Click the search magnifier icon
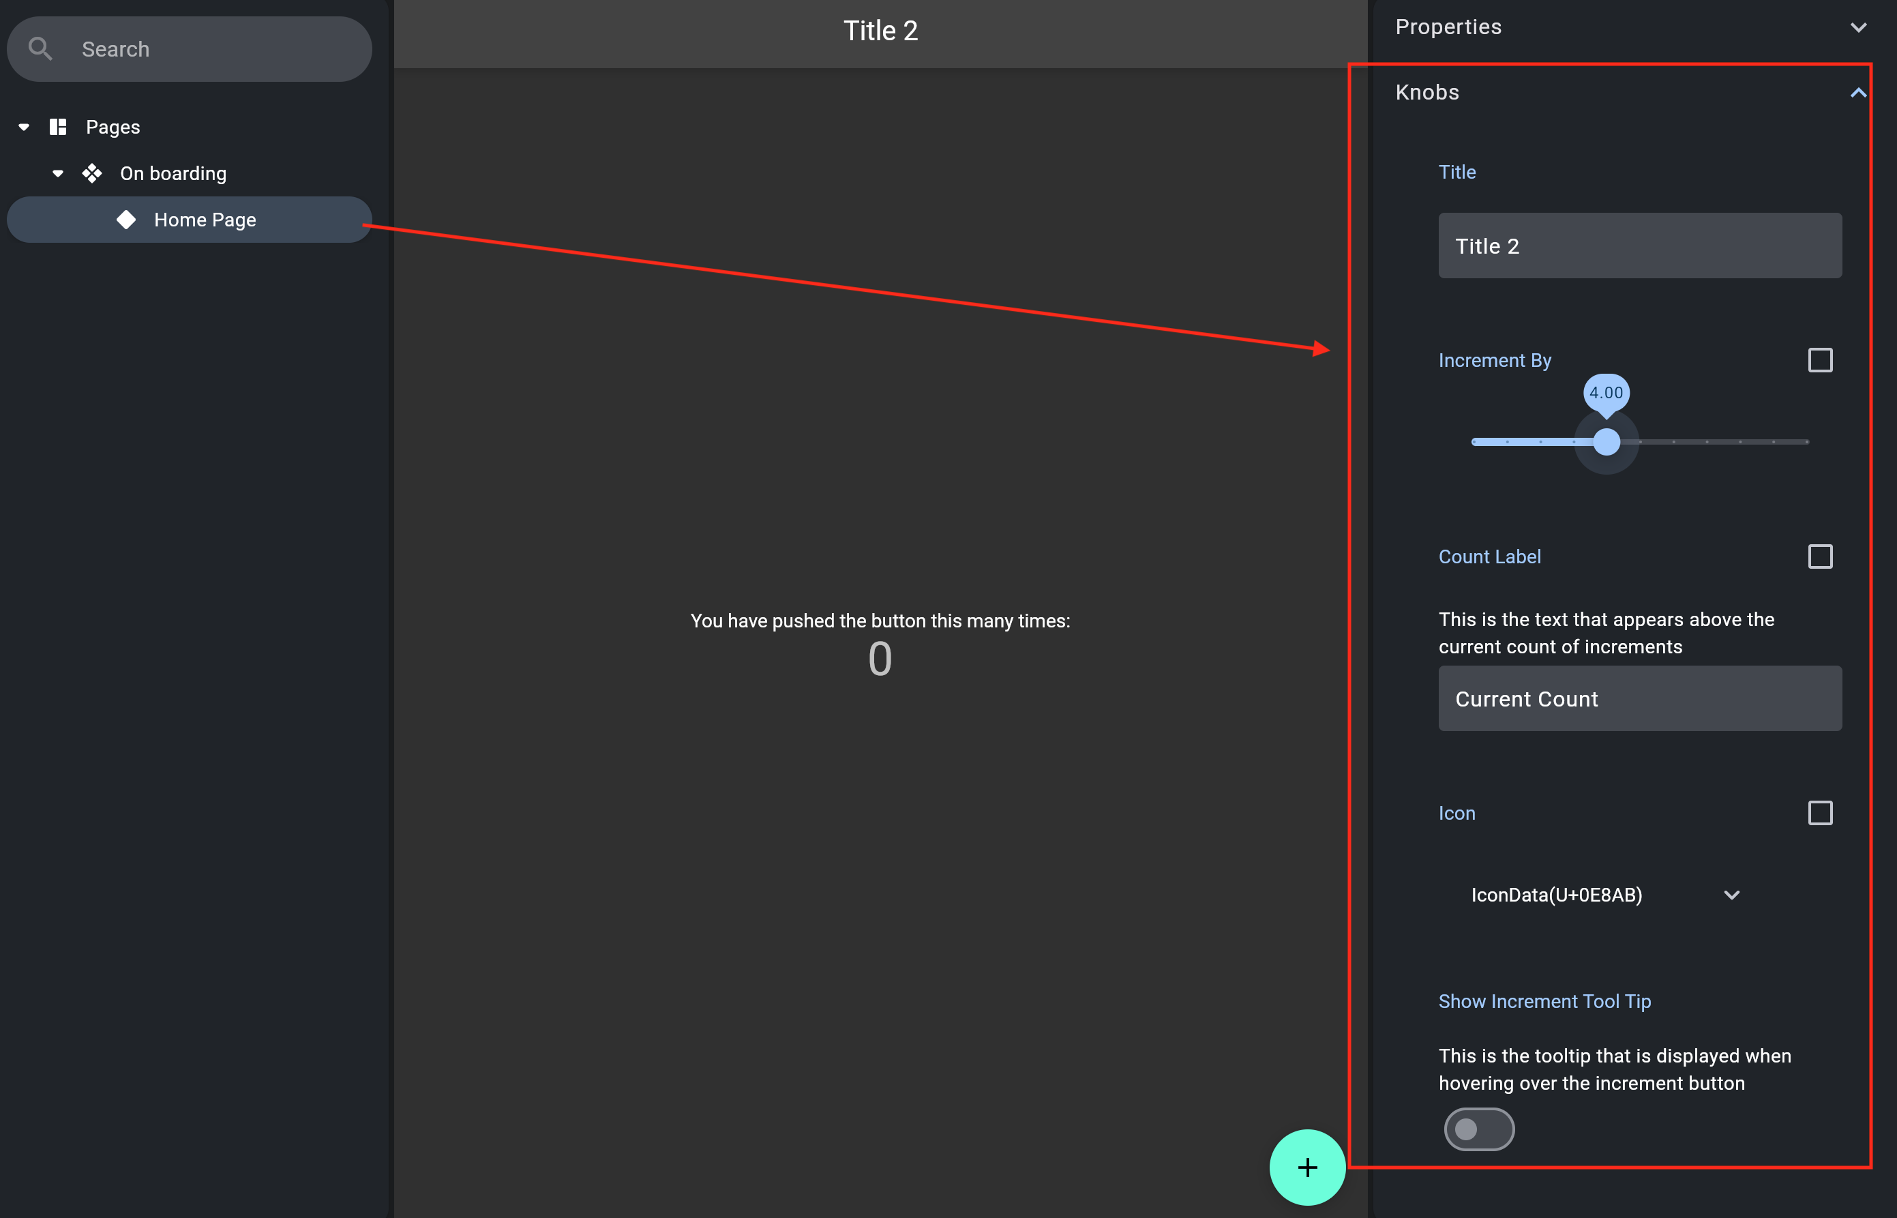Screen dimensions: 1897x1218 click(40, 49)
